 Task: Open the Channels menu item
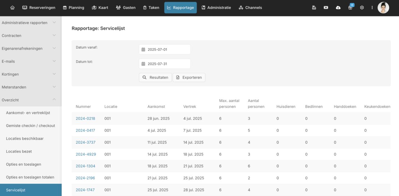point(250,8)
